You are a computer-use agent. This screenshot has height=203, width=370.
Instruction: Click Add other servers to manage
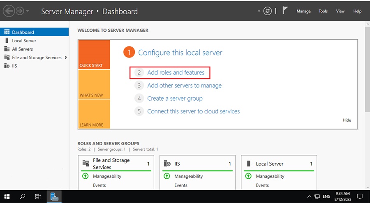tap(184, 85)
